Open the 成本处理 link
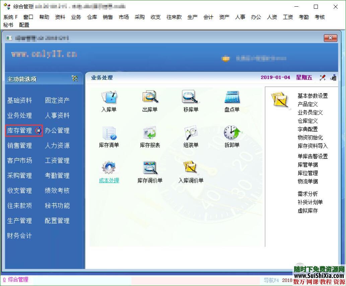The height and width of the screenshot is (286, 346). [x=109, y=181]
